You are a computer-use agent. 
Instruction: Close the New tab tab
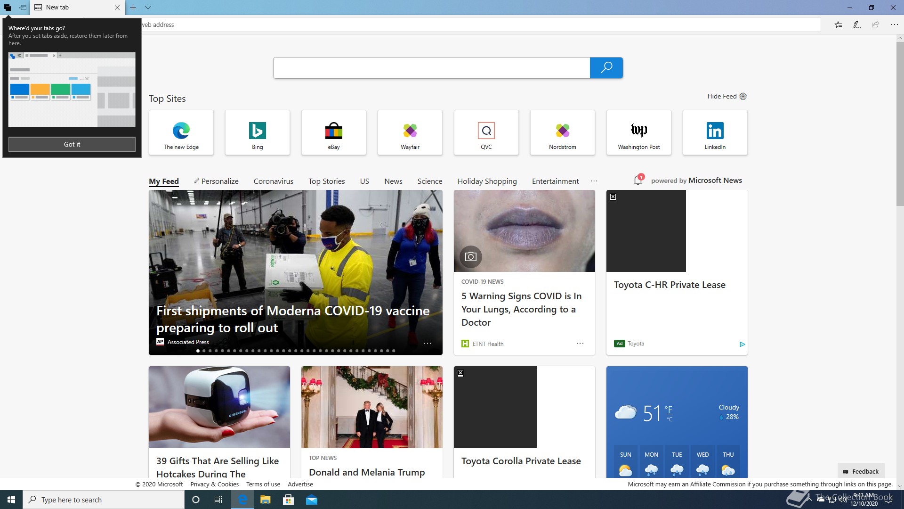[117, 8]
